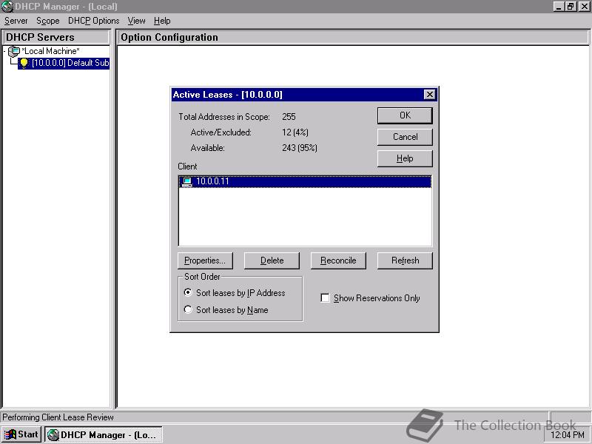Click the Active/Excluded value 12 (4%)
The height and width of the screenshot is (444, 592).
tap(295, 132)
